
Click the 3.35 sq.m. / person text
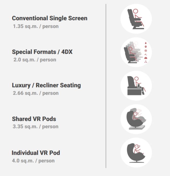pos(36,127)
